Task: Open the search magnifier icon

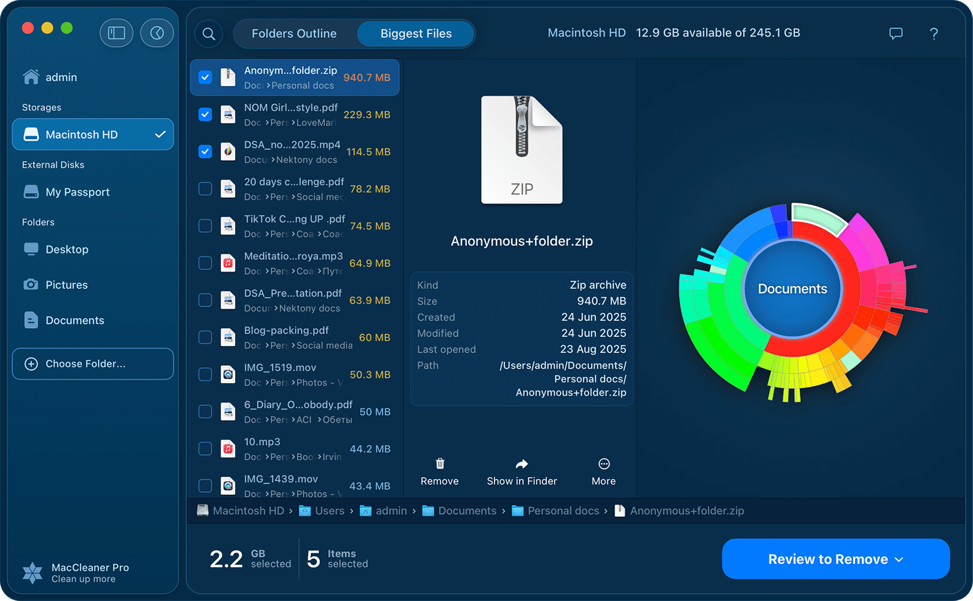Action: tap(209, 34)
